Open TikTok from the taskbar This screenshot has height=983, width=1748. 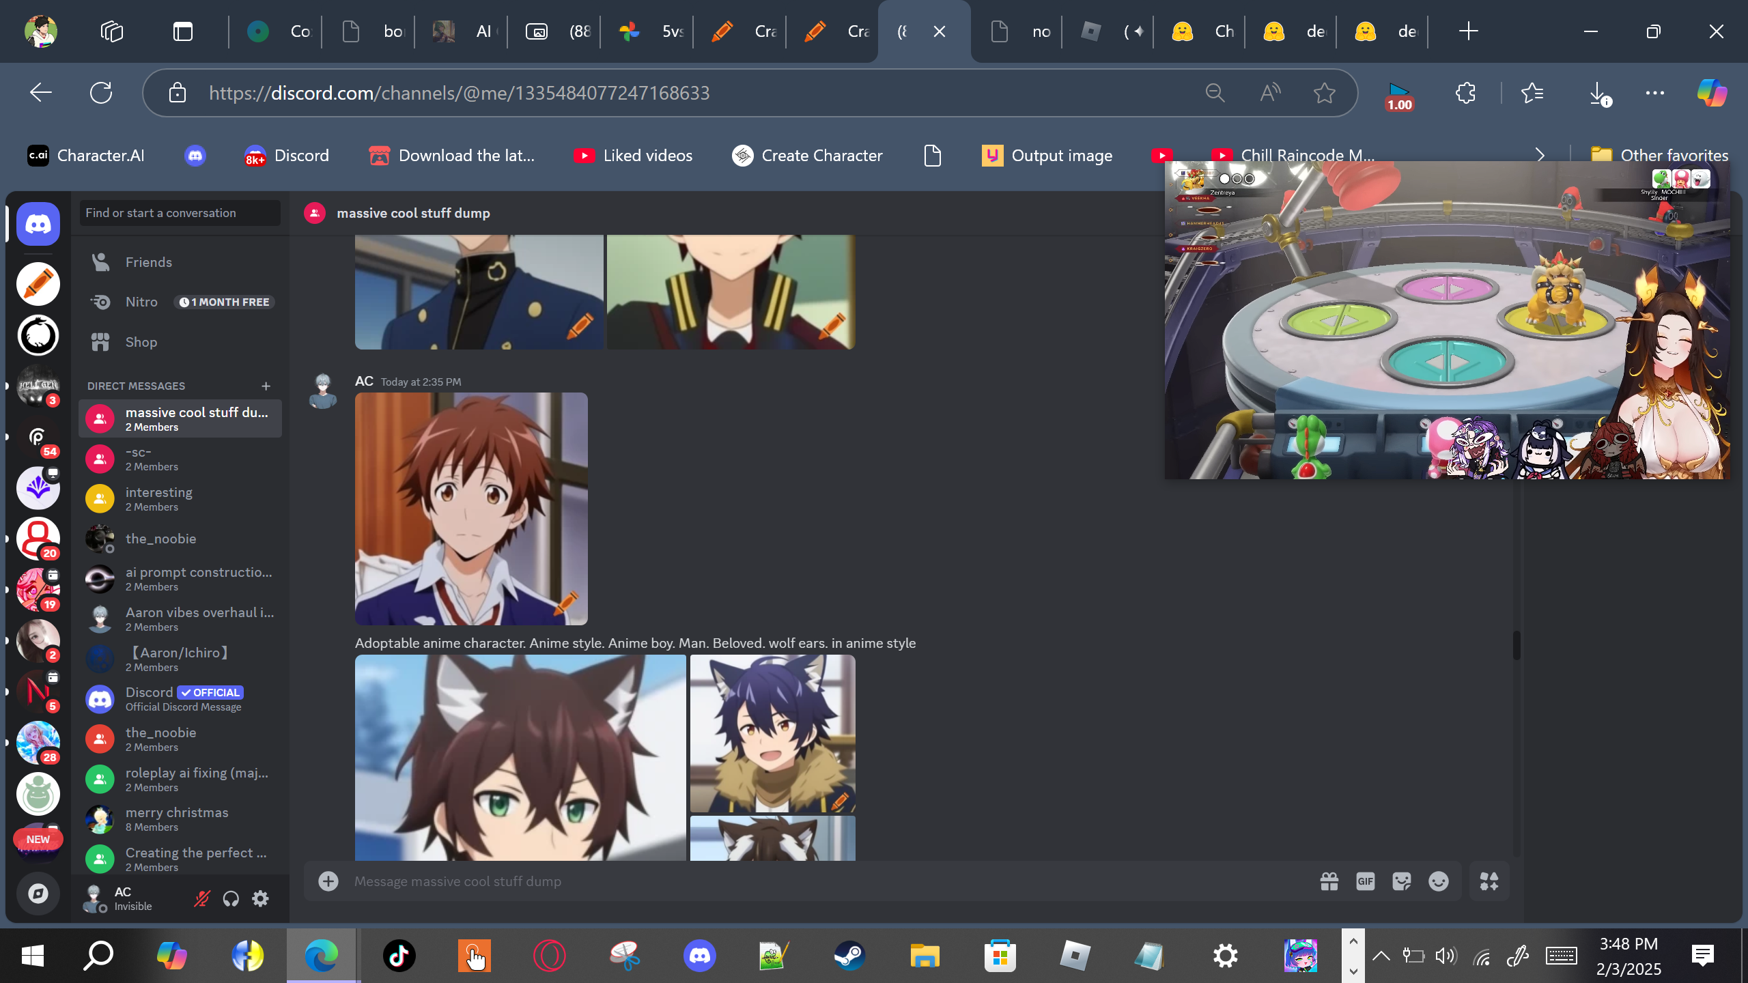[x=399, y=956]
